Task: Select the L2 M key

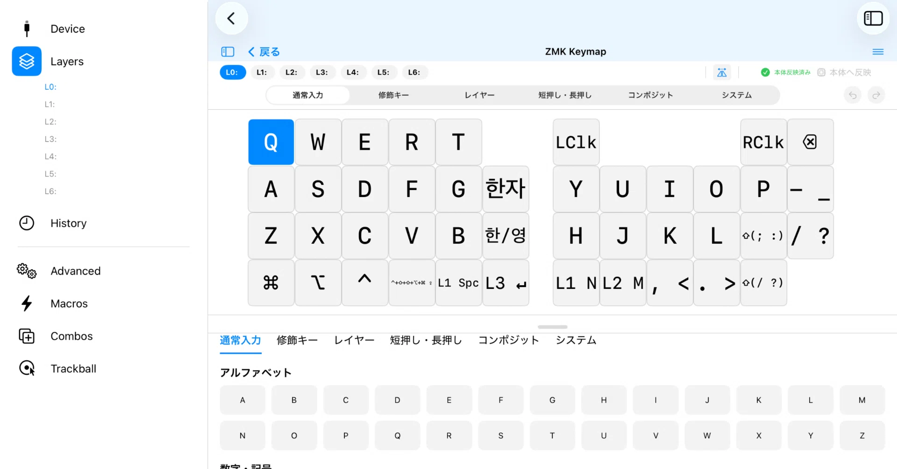Action: pos(623,282)
